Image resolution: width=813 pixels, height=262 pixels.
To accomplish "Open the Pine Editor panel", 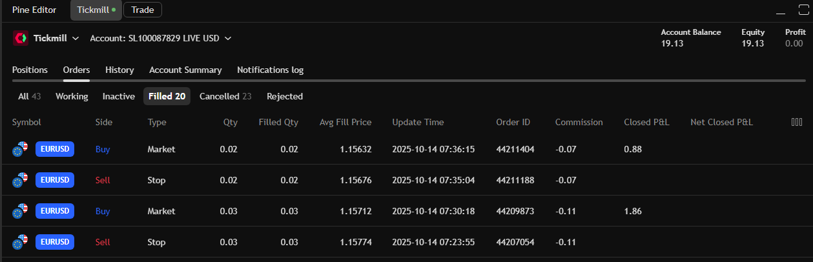I will 34,10.
